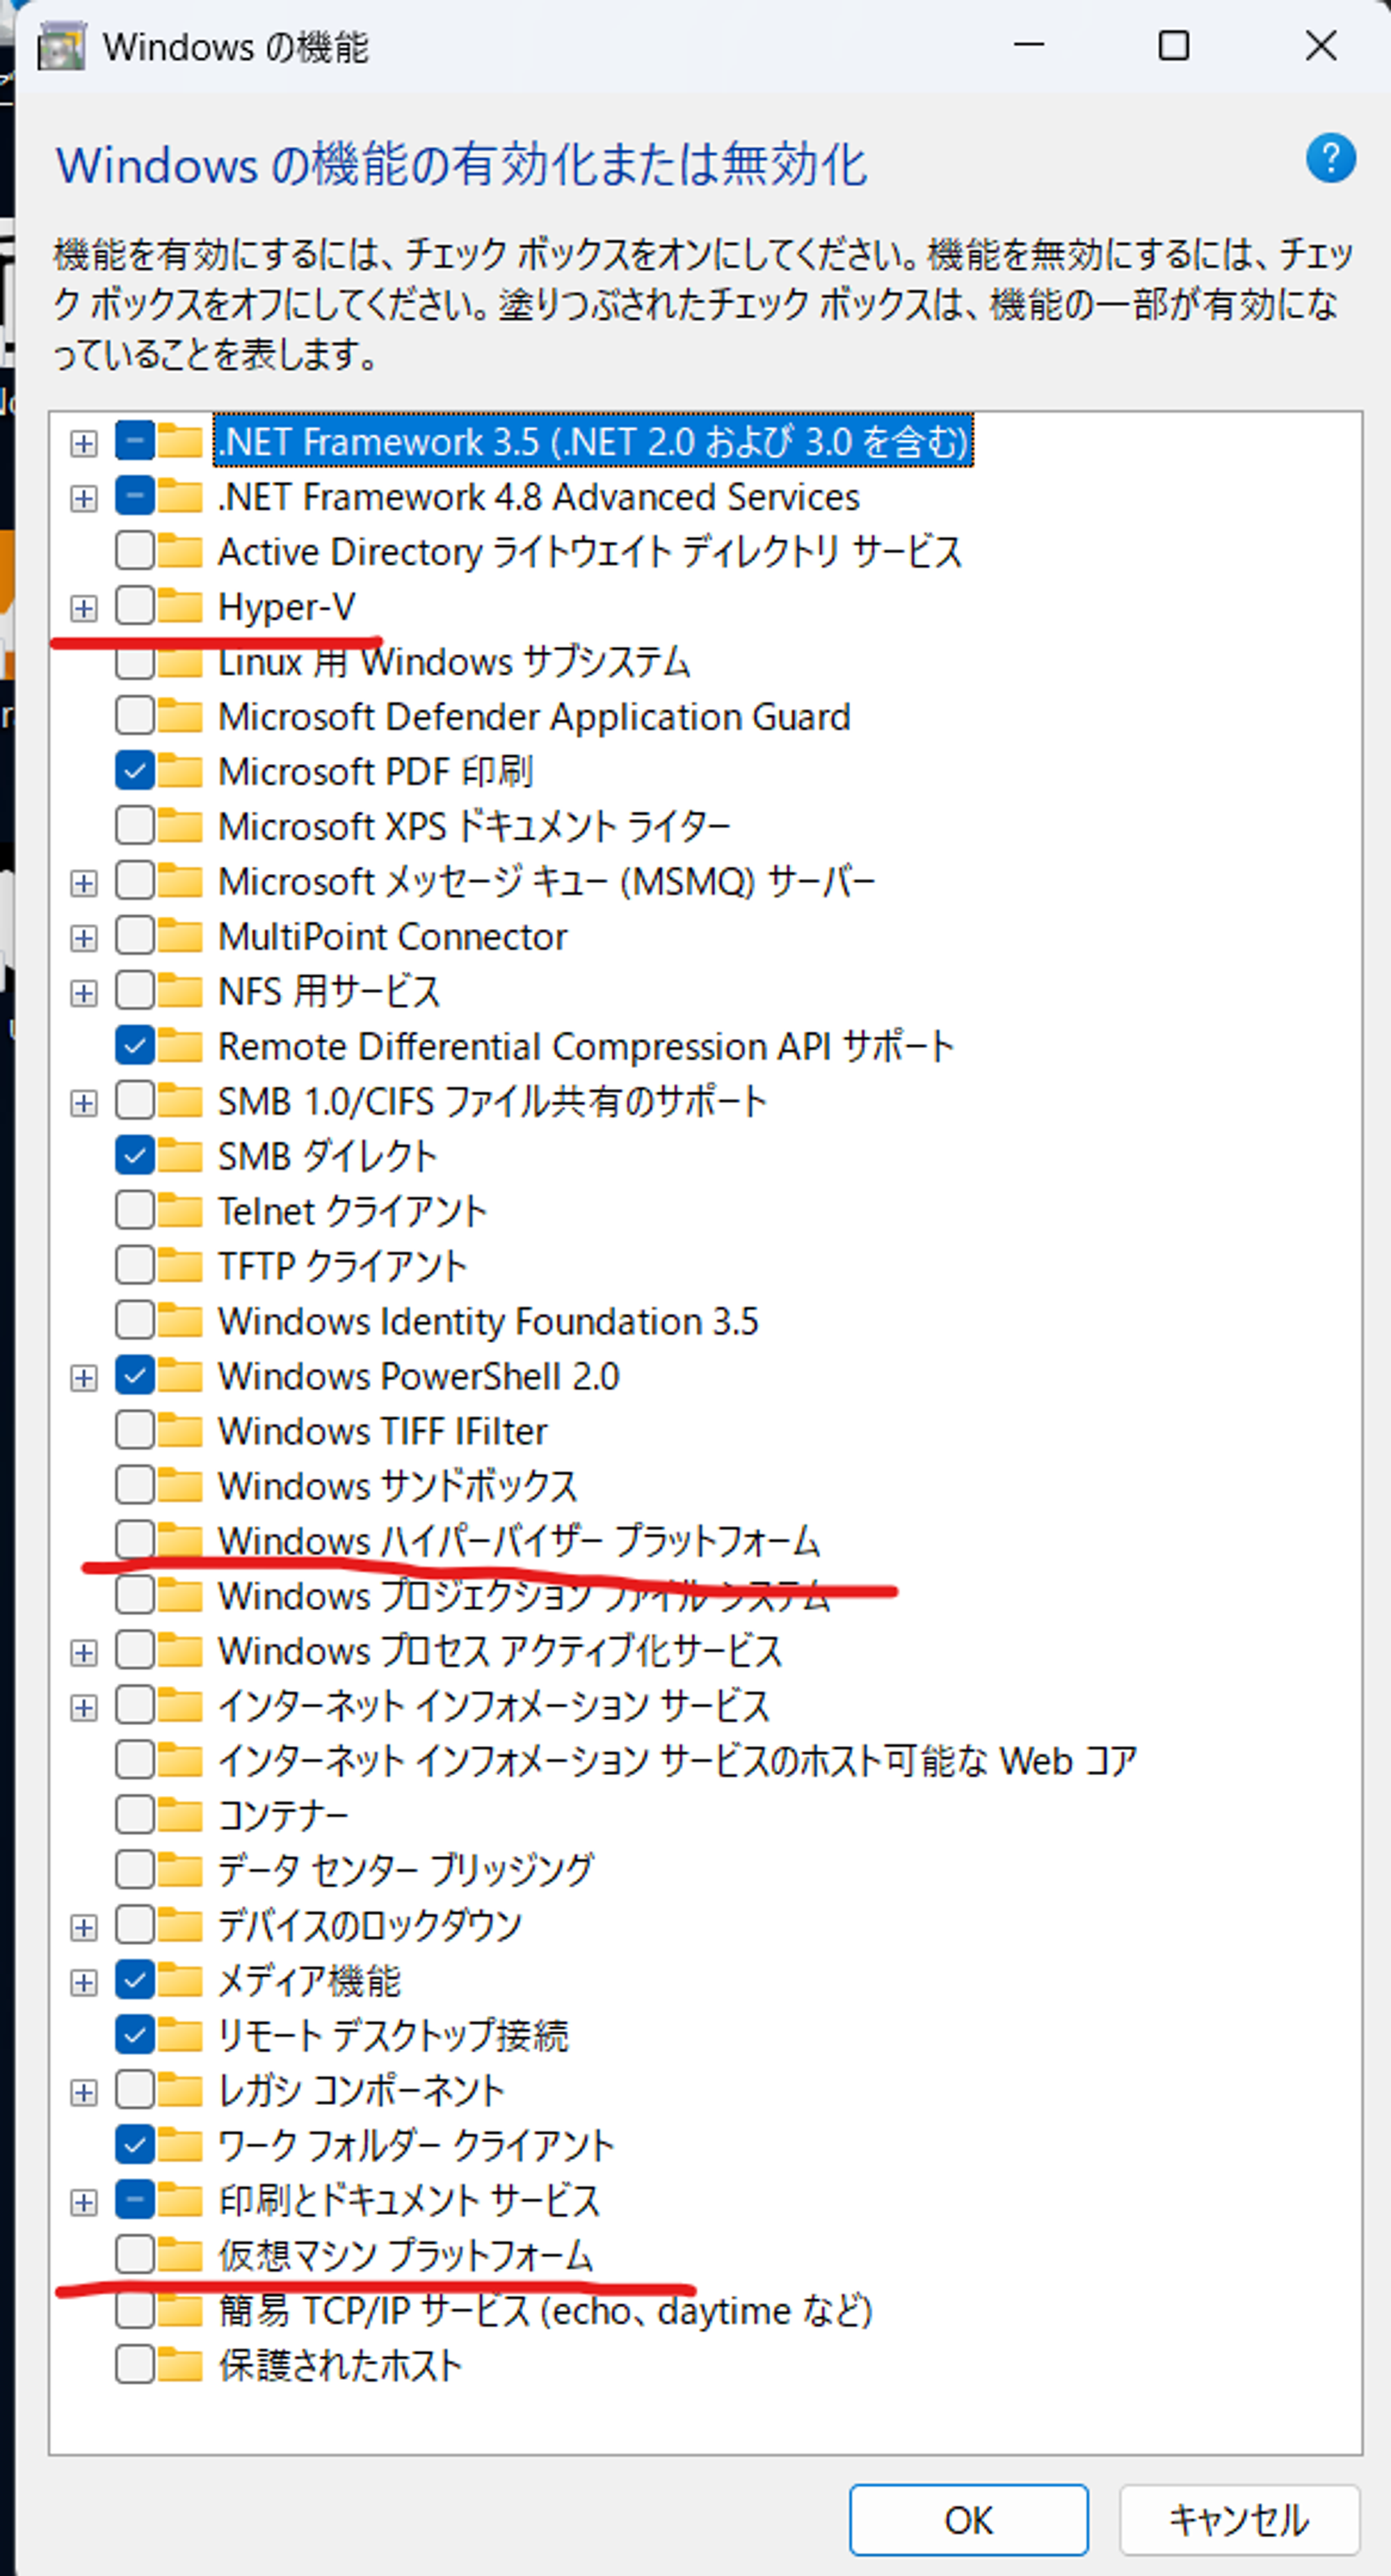Enable Linux 用 Windows サブシステム checkbox
This screenshot has width=1391, height=2576.
[135, 662]
